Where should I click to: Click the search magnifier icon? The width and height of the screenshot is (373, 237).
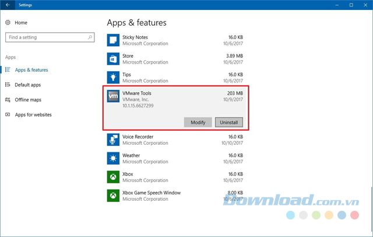90,37
